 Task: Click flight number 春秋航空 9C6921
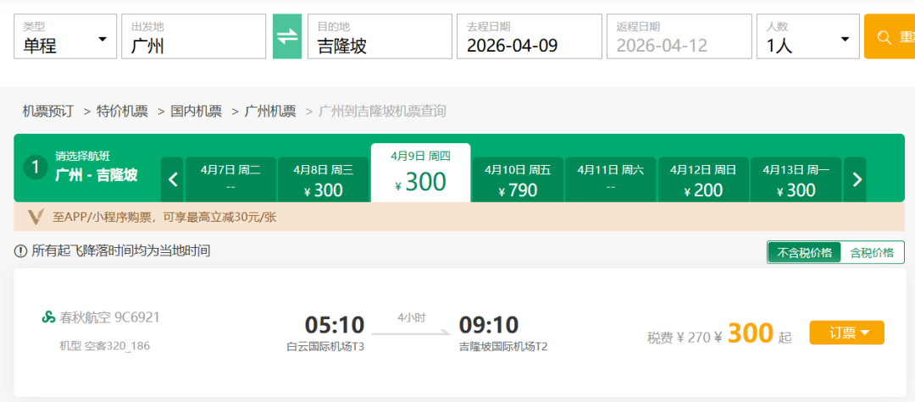click(x=109, y=317)
